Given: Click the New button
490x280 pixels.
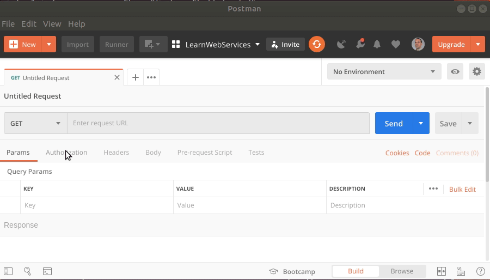Looking at the screenshot, I should 23,44.
